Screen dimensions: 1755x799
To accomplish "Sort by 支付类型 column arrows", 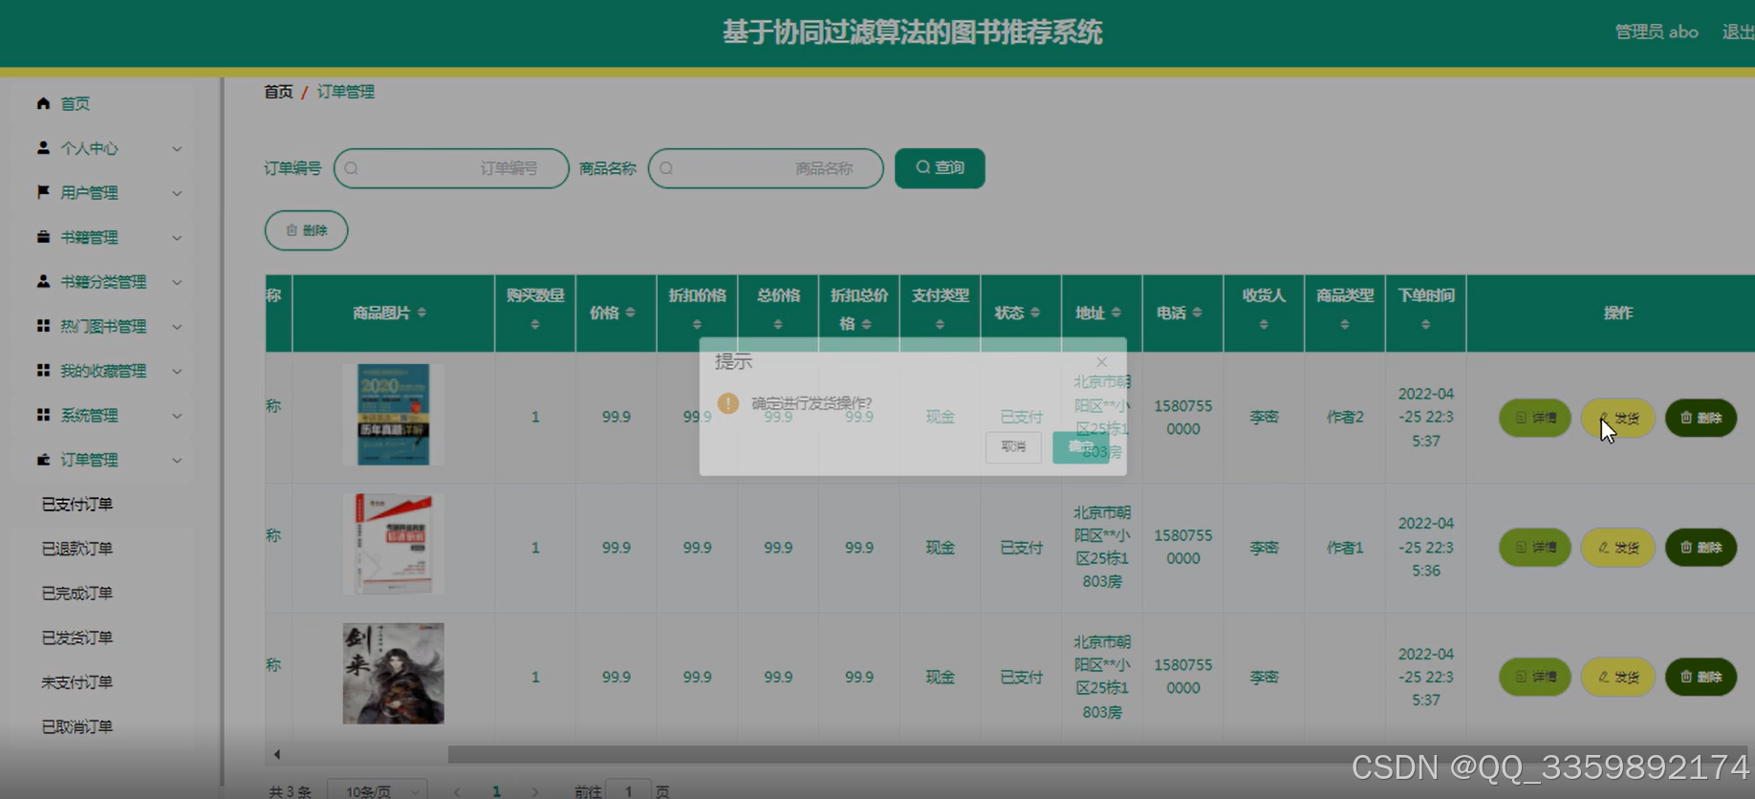I will [940, 325].
